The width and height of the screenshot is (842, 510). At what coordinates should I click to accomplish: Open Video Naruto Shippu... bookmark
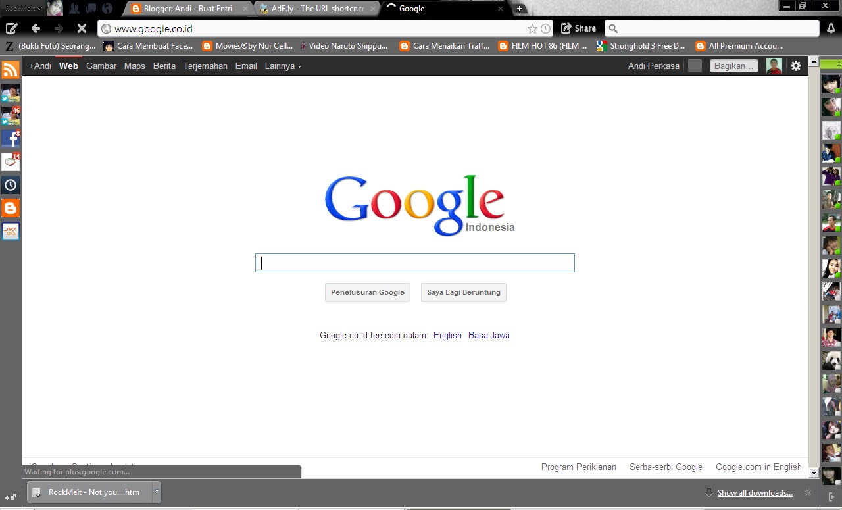(x=343, y=46)
